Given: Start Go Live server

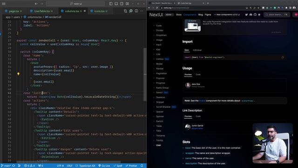Looking at the screenshot, I should point(104,166).
